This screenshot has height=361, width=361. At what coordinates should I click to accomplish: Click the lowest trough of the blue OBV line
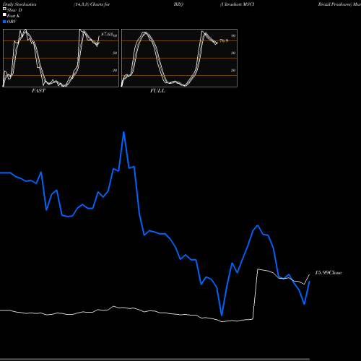pos(222,315)
